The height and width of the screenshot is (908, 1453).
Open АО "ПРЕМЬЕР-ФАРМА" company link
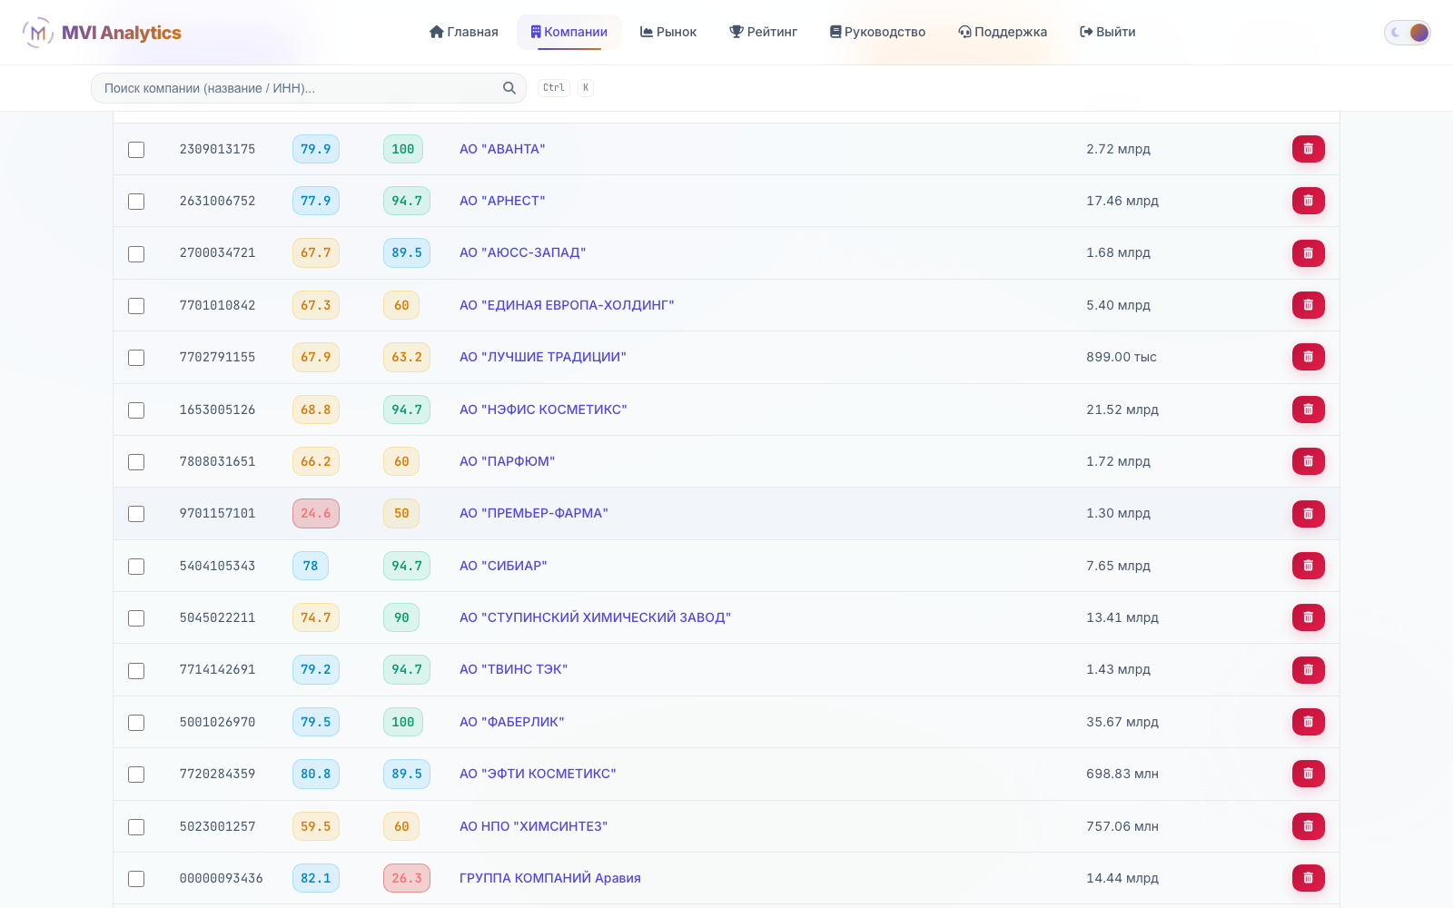click(534, 513)
